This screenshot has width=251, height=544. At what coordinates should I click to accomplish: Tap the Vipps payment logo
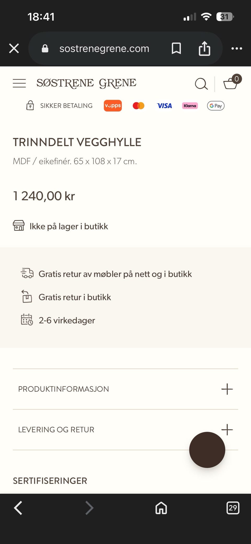[x=113, y=106]
